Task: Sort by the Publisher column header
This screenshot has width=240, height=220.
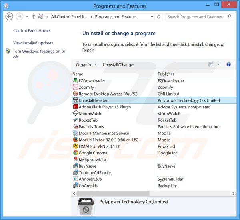Action: point(166,74)
